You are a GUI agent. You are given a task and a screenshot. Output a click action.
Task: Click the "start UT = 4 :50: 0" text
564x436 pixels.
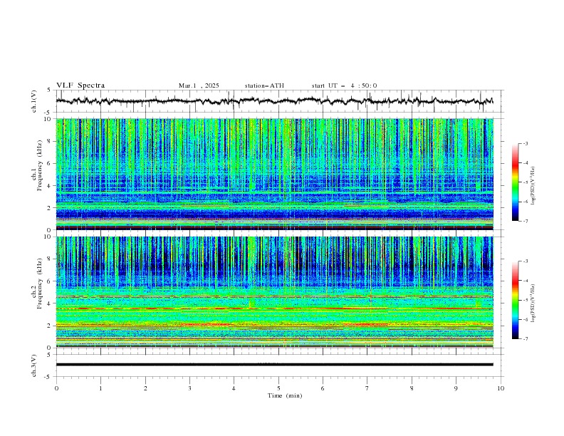344,85
